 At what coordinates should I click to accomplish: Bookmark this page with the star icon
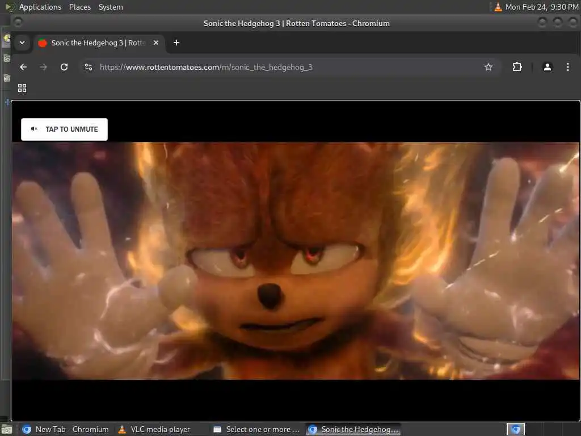pos(489,67)
